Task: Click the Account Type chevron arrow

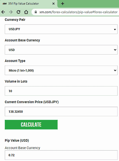Action: (115, 70)
